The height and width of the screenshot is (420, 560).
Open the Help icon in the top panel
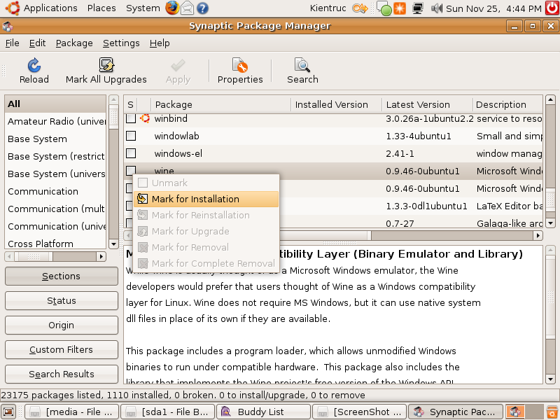pyautogui.click(x=202, y=8)
